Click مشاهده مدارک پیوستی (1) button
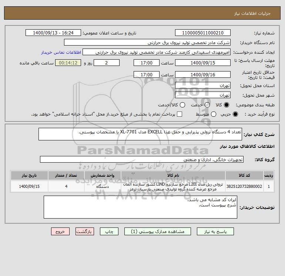Viewport: 285px width, 276px height. click(x=158, y=232)
